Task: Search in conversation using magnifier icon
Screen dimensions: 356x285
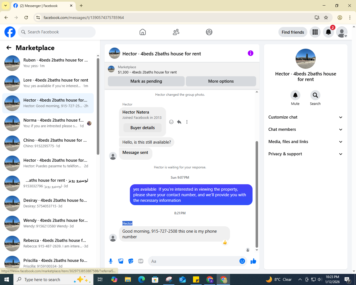Action: tap(315, 95)
